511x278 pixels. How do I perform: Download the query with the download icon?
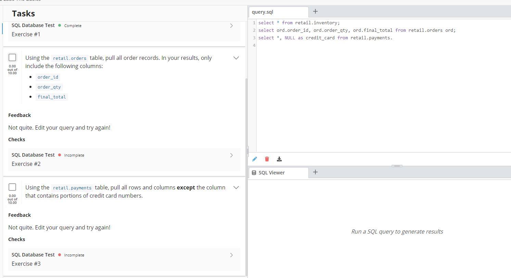coord(279,159)
